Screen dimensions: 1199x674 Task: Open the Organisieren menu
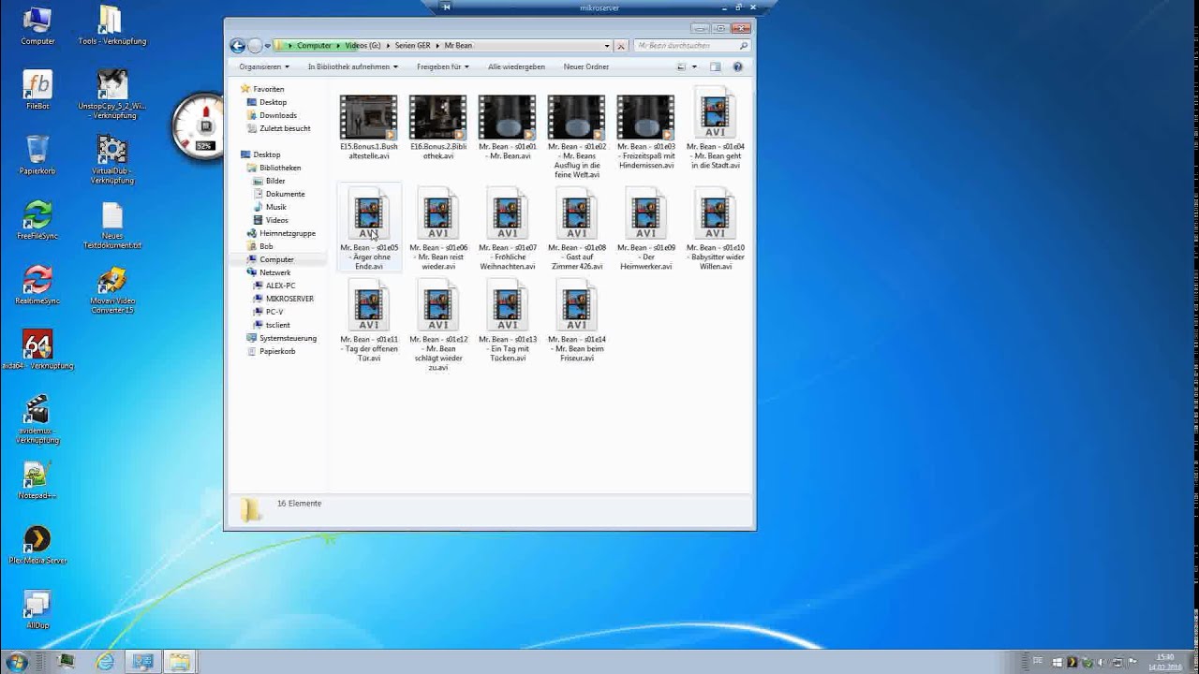point(264,66)
